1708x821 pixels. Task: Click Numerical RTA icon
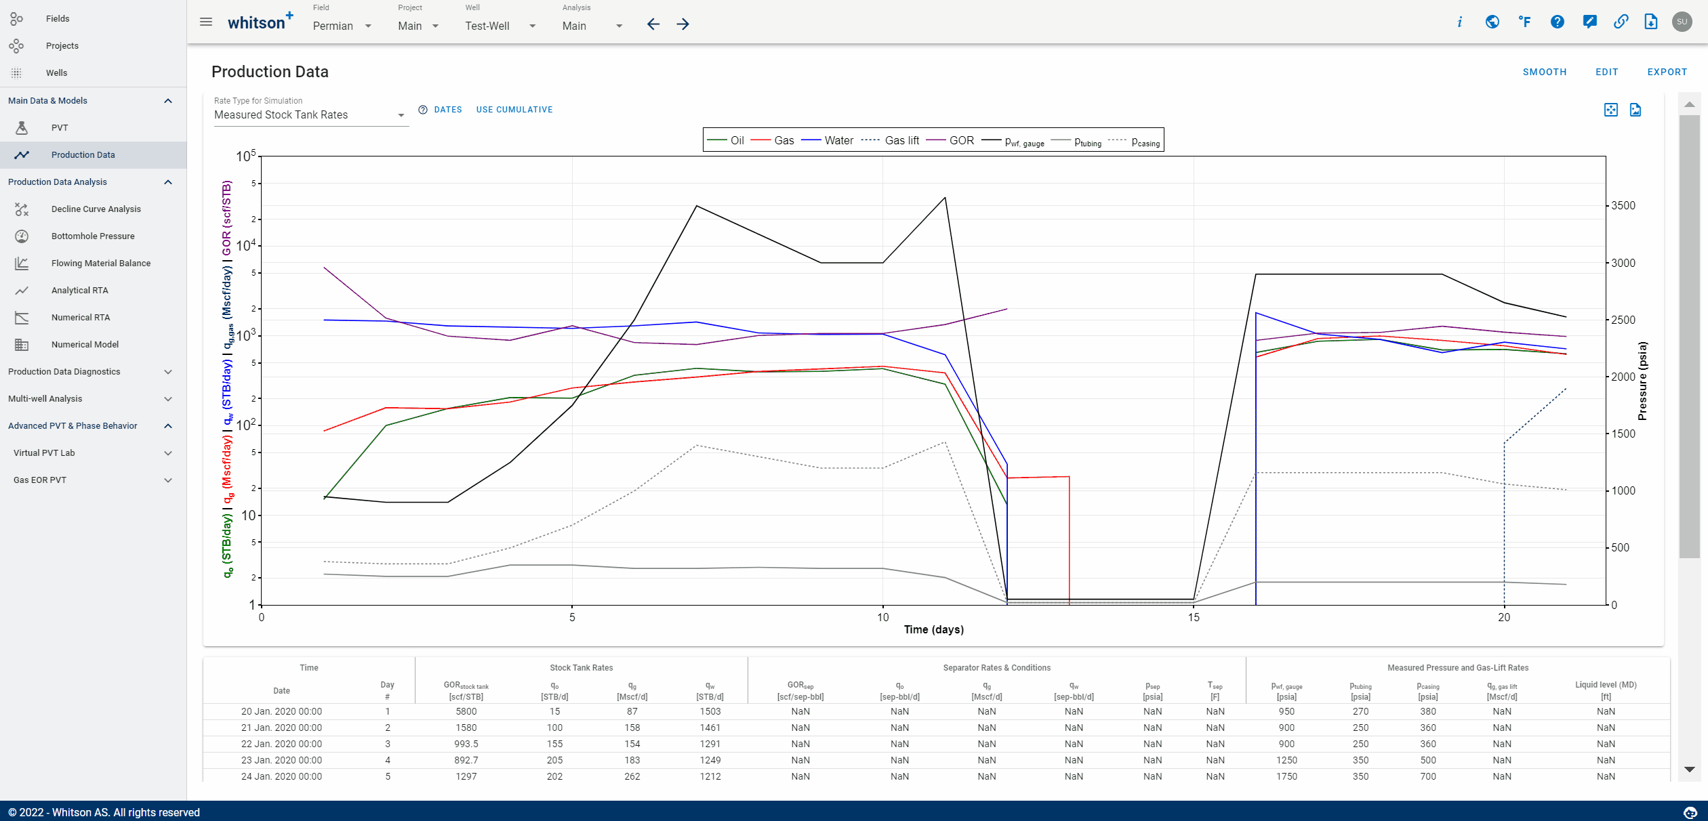pyautogui.click(x=22, y=318)
